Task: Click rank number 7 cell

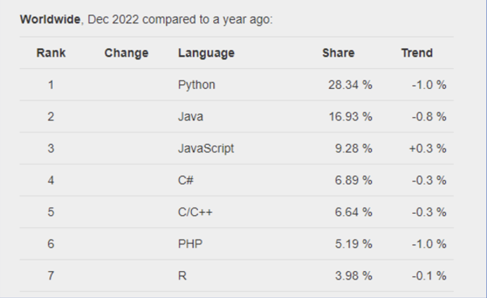Action: tap(51, 276)
